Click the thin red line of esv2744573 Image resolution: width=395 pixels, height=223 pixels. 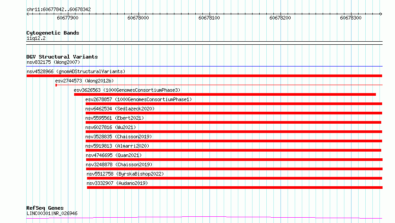coord(219,85)
